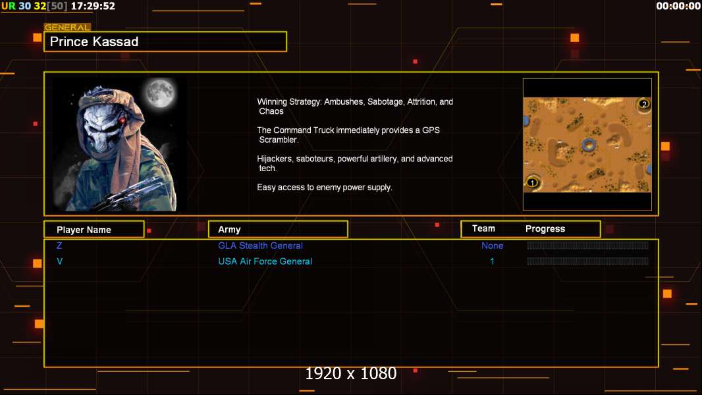This screenshot has height=395, width=702.
Task: Select start position 2 on the map
Action: point(644,104)
